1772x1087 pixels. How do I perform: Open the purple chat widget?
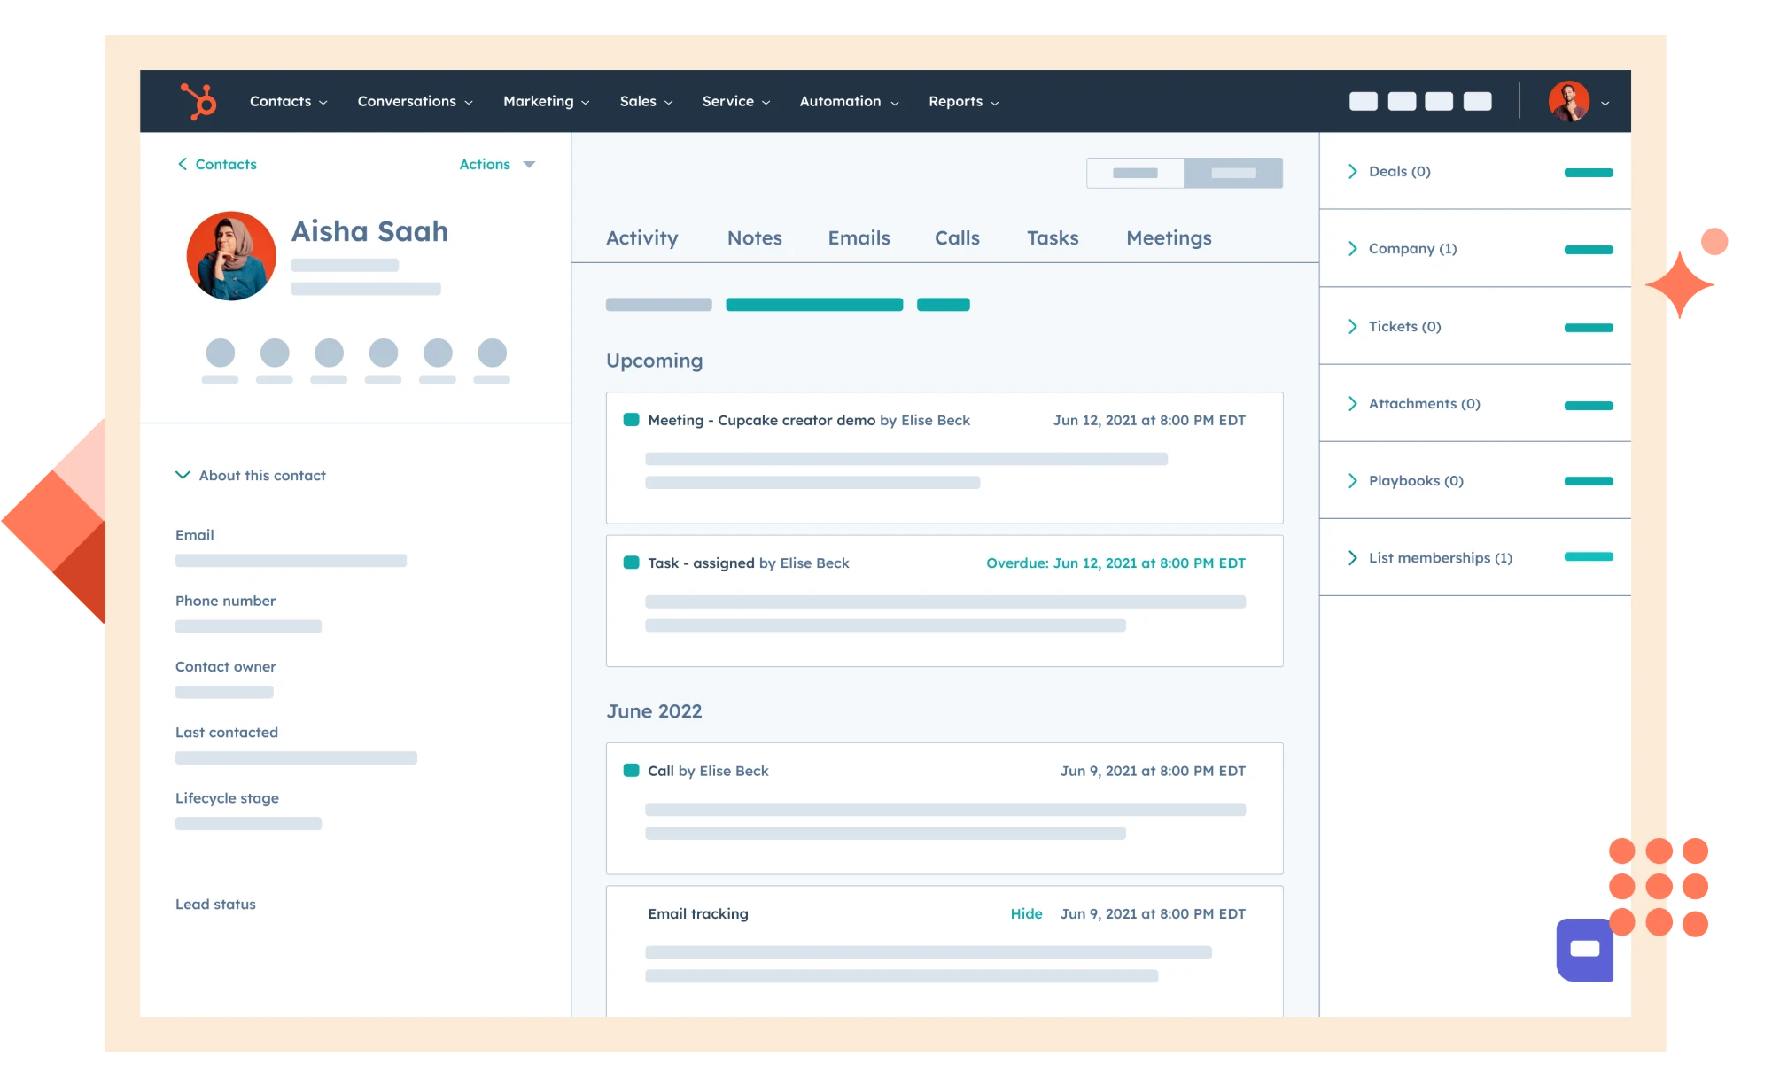coord(1584,949)
